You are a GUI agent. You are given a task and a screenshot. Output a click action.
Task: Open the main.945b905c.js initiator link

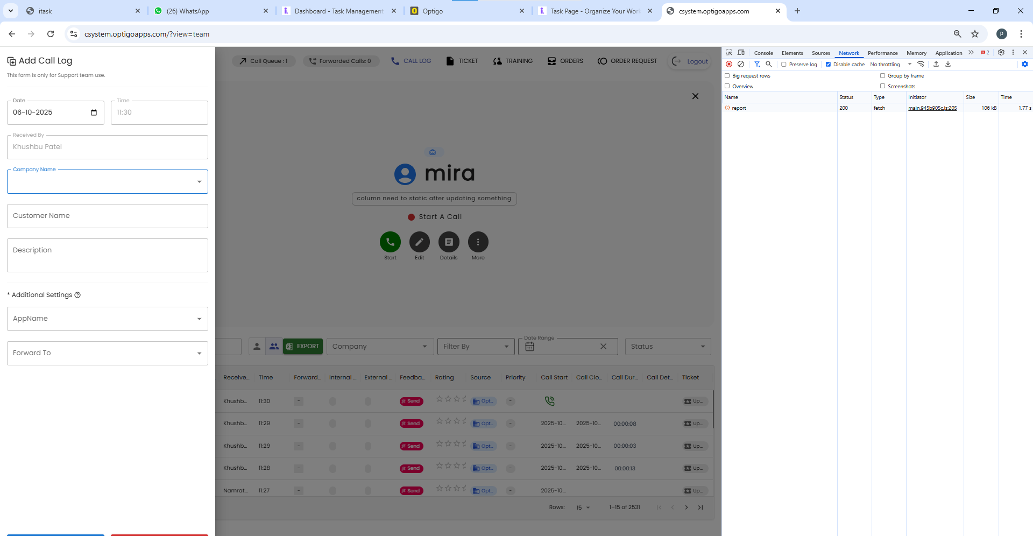[x=932, y=108]
